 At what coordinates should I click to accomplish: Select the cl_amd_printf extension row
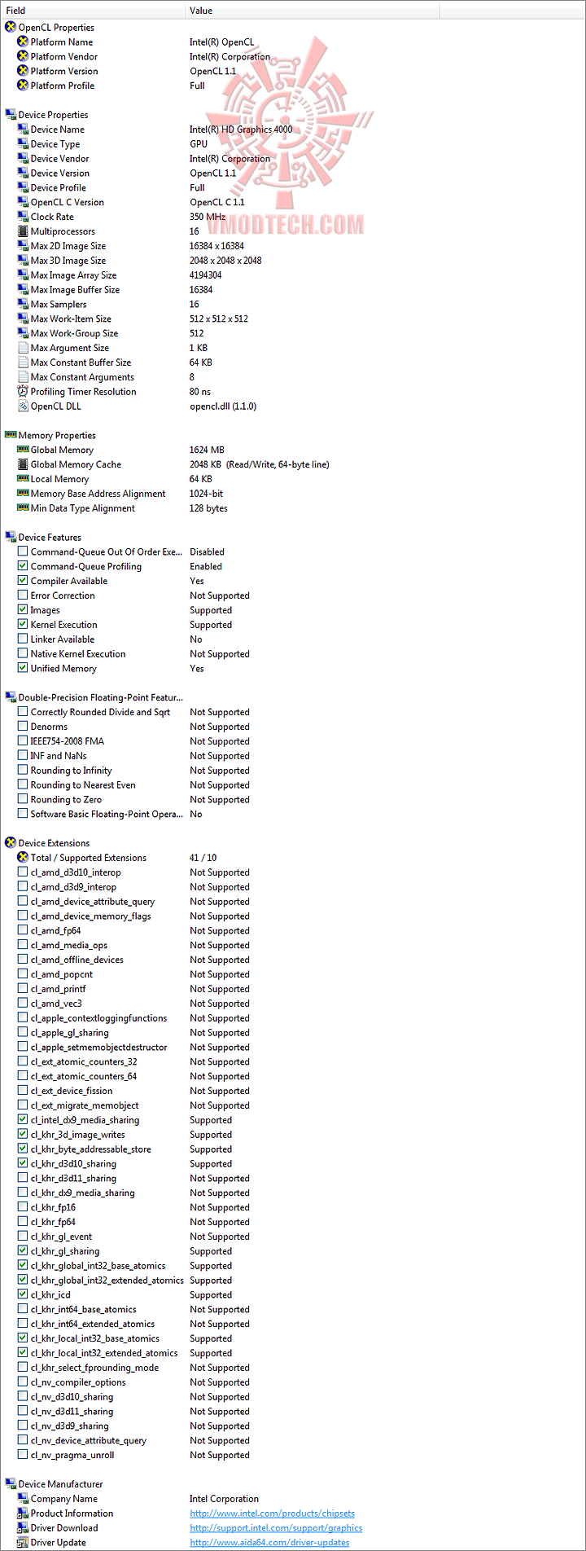pos(293,989)
